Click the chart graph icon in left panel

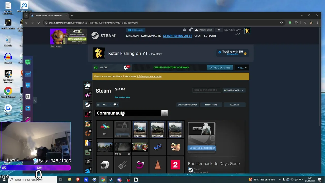click(28, 74)
